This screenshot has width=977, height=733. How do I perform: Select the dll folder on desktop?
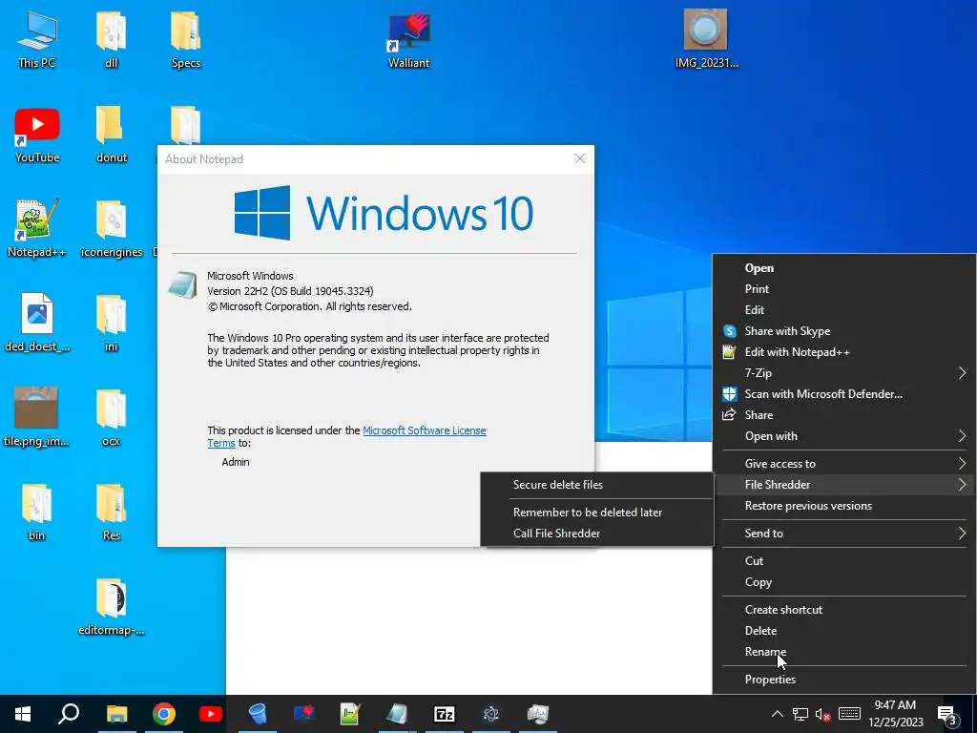coord(111,38)
